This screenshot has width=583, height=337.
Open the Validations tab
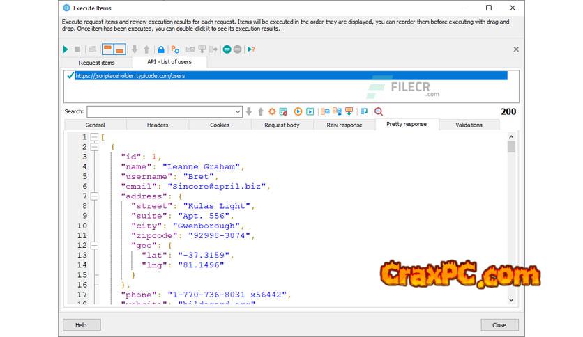click(x=469, y=125)
